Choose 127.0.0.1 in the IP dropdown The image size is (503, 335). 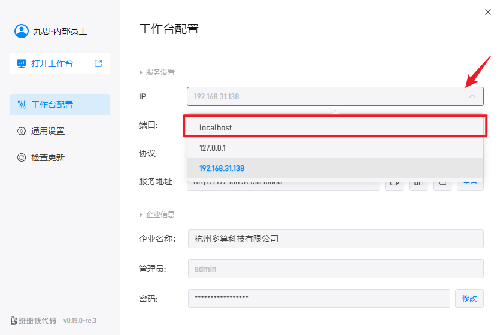click(x=213, y=148)
